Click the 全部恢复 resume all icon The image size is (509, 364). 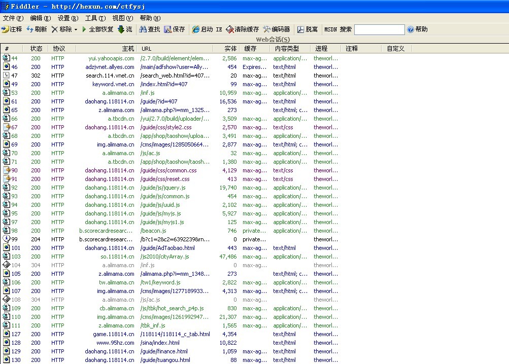tap(84, 29)
